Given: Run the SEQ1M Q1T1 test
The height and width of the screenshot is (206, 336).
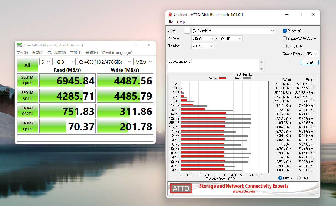Looking at the screenshot, I should coord(27,96).
